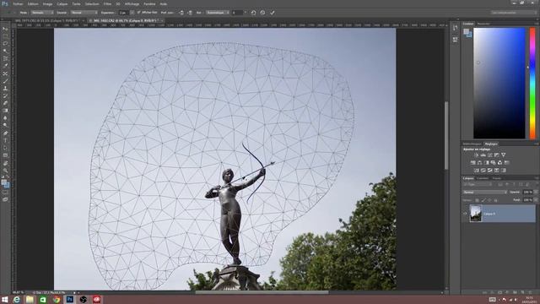Open the Calque menu

click(62, 3)
